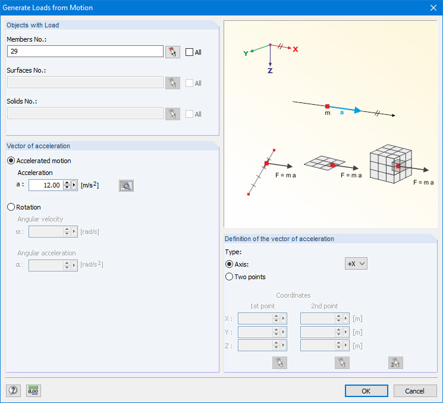Click the 'Angular velocity' label
This screenshot has height=403, width=443.
click(40, 219)
